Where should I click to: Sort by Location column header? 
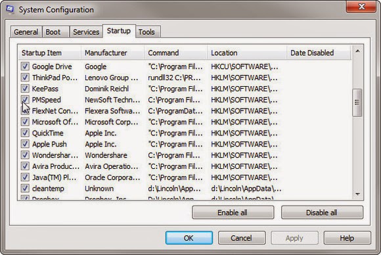coord(247,53)
